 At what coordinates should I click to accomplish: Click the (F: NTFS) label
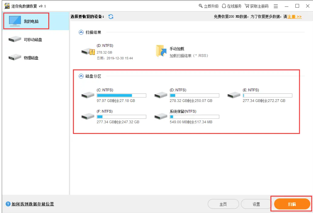[x=104, y=111]
